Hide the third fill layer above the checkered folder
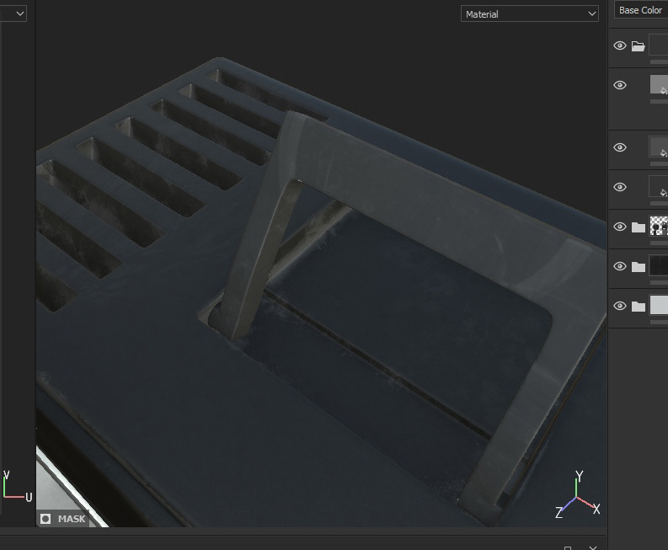 (620, 187)
